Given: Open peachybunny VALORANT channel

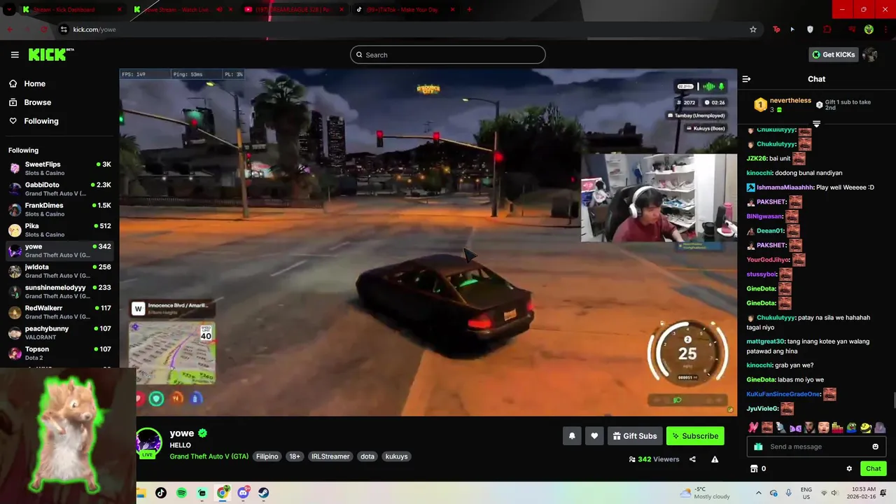Looking at the screenshot, I should click(x=59, y=332).
